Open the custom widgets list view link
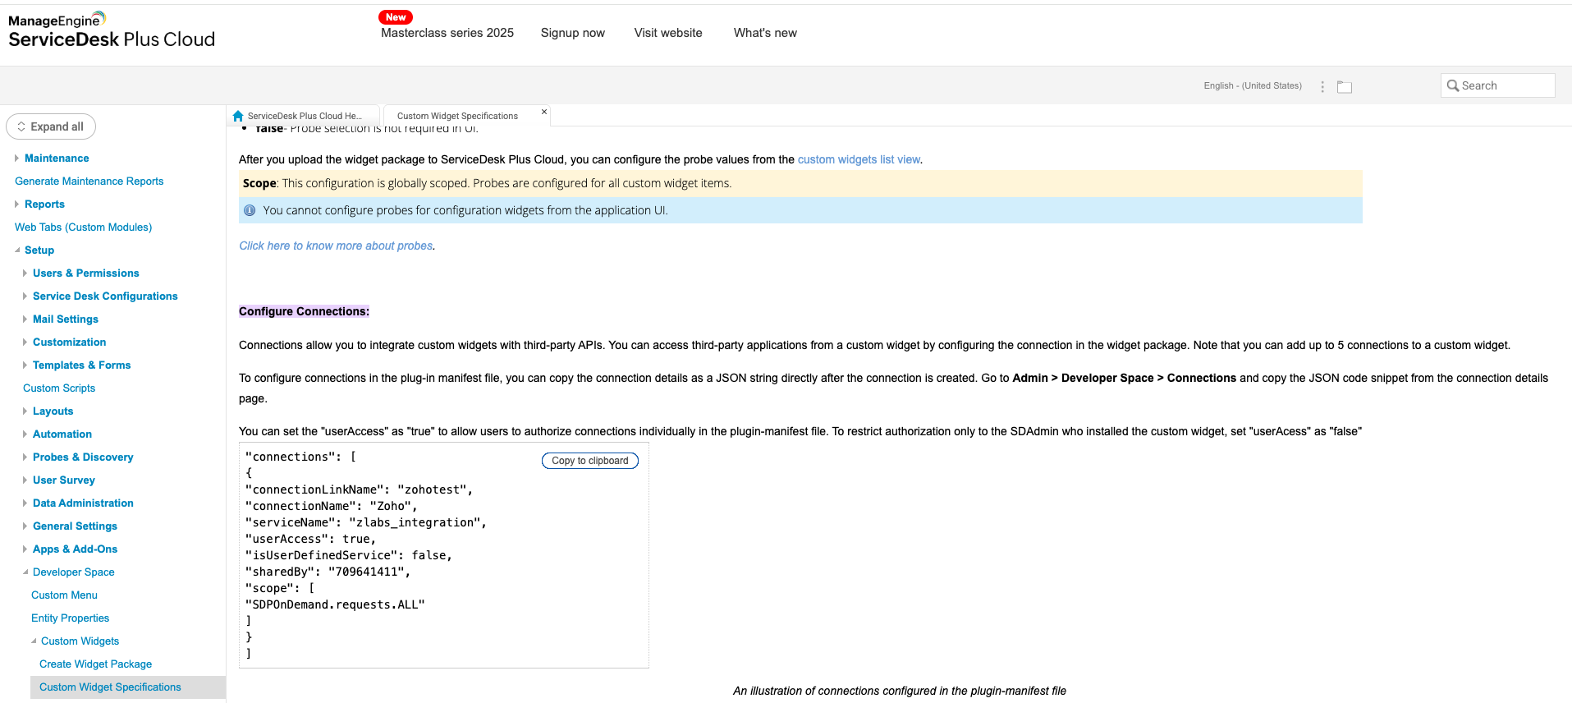1572x703 pixels. coord(859,159)
